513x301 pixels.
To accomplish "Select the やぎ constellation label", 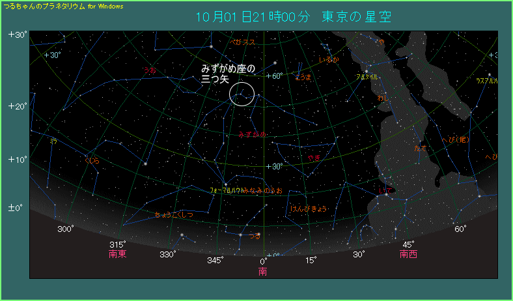I will click(314, 158).
